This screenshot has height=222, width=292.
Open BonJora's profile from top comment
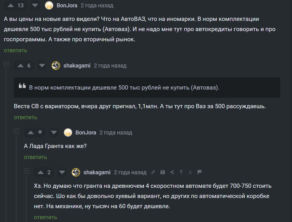(67, 5)
